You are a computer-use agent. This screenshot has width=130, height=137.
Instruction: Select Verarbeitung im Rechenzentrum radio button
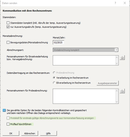tap(54, 78)
